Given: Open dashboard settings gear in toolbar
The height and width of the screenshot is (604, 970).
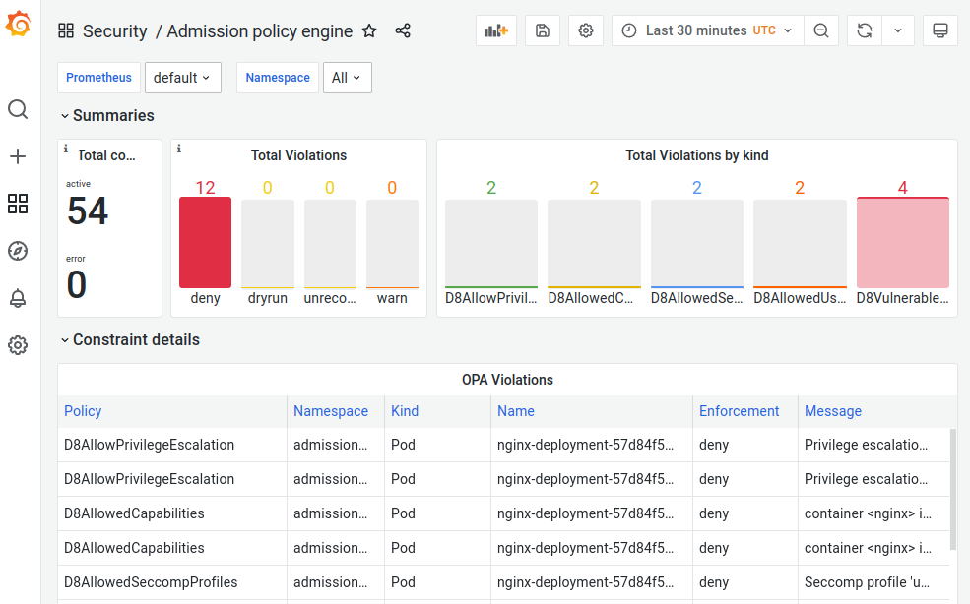Looking at the screenshot, I should (586, 30).
